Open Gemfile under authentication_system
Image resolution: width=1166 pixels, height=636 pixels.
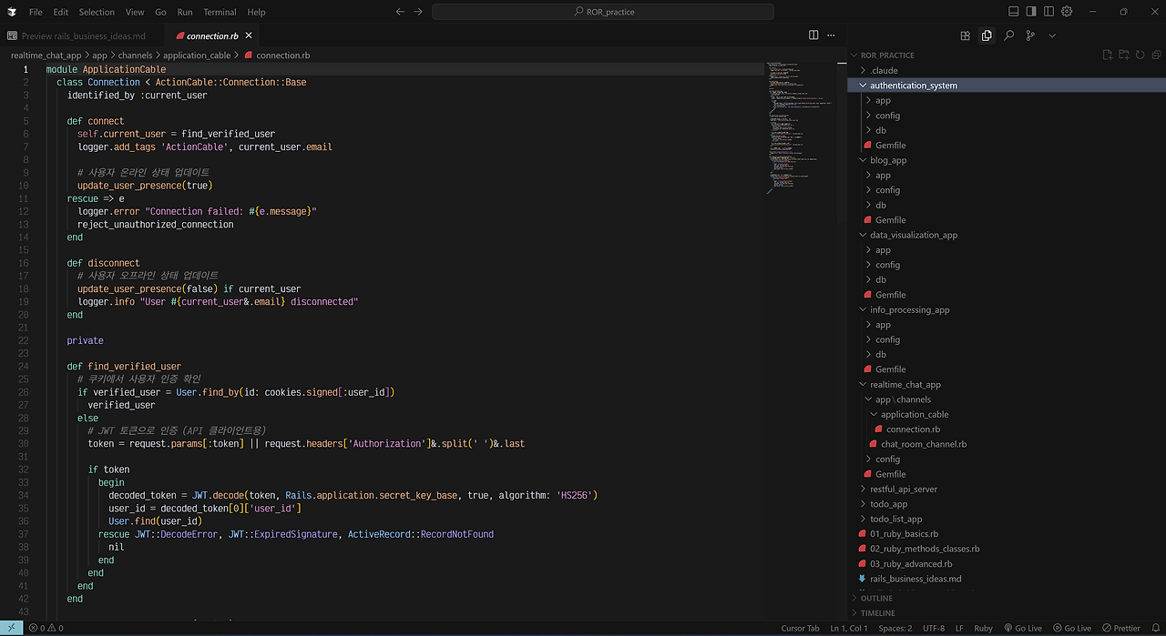click(1007, 145)
